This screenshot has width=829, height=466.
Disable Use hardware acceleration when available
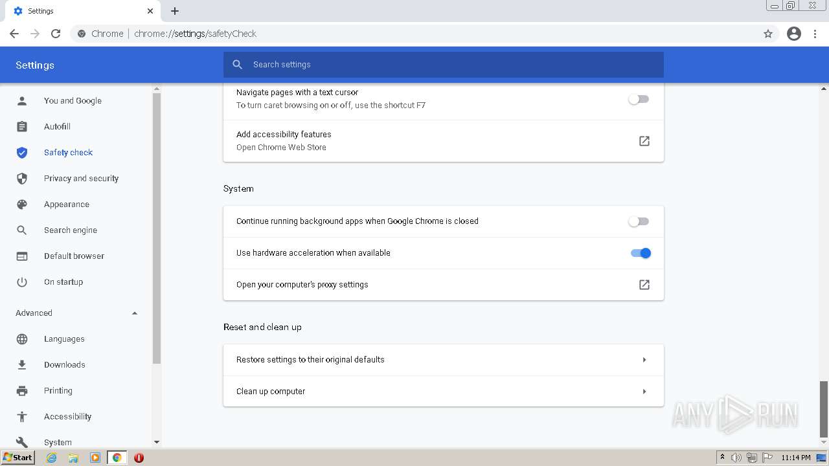[x=641, y=253]
